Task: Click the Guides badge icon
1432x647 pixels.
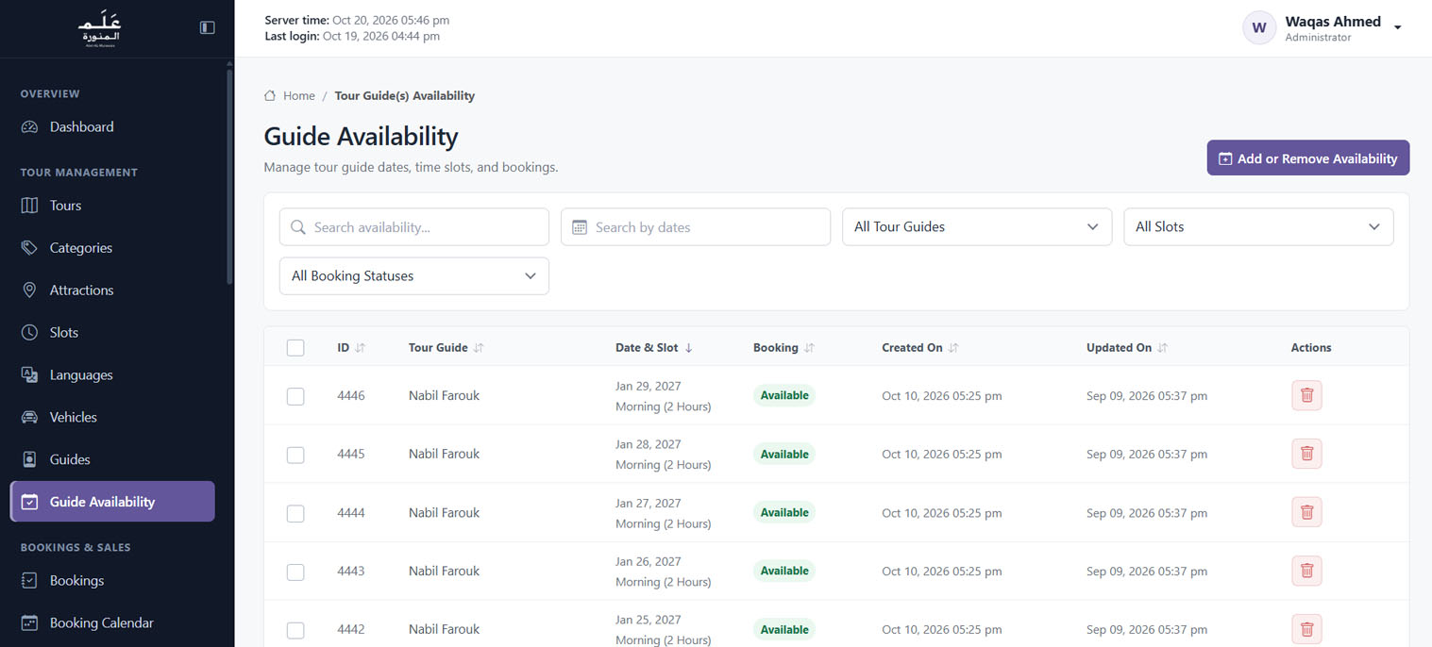Action: [x=29, y=460]
